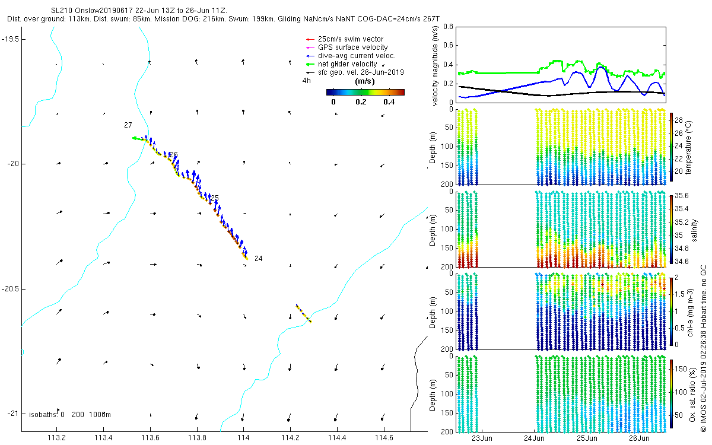Click the 'velocity magnitude (m/s)' axis label
This screenshot has width=712, height=445.
point(436,65)
